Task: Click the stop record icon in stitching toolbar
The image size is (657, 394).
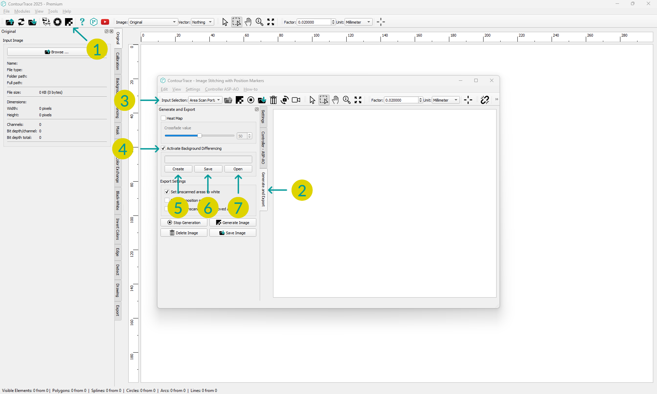Action: [251, 100]
